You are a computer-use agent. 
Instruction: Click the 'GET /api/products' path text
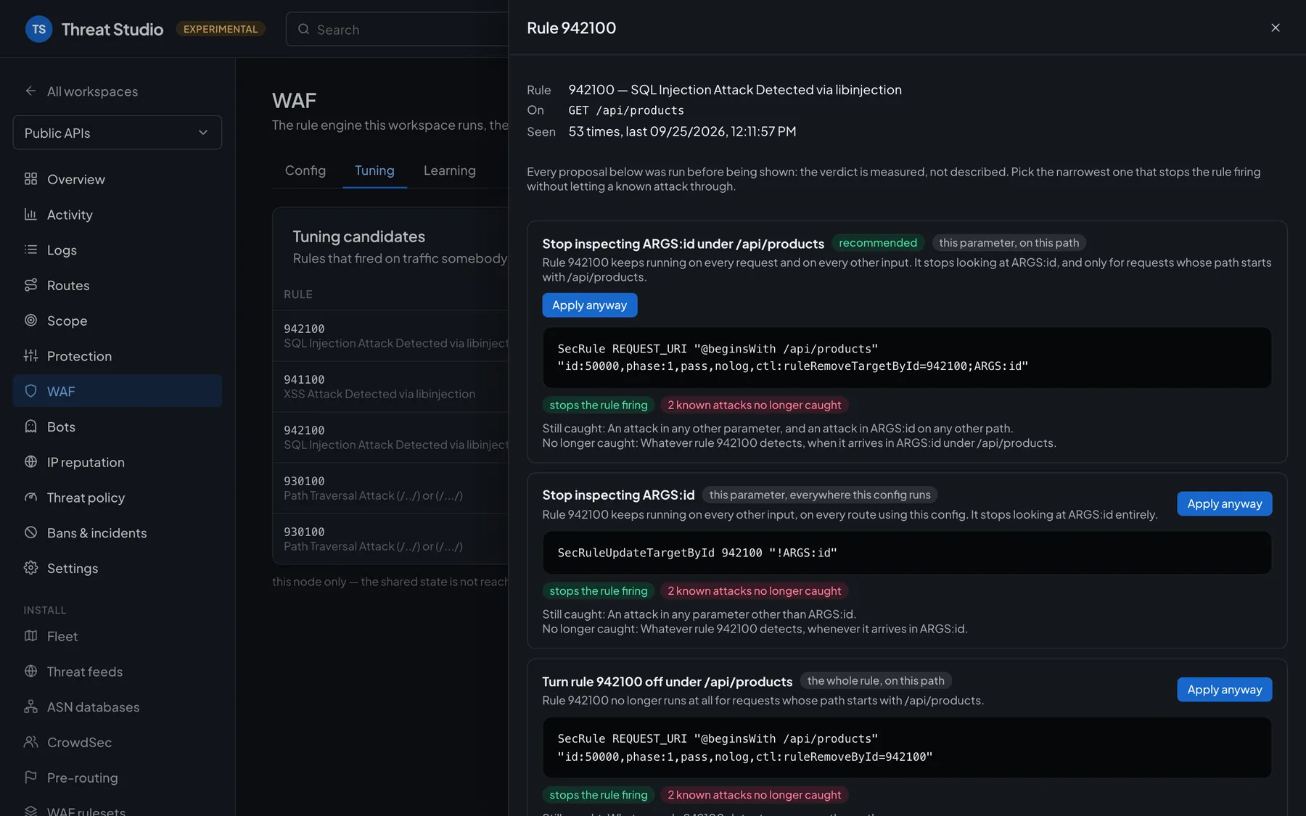pyautogui.click(x=626, y=110)
